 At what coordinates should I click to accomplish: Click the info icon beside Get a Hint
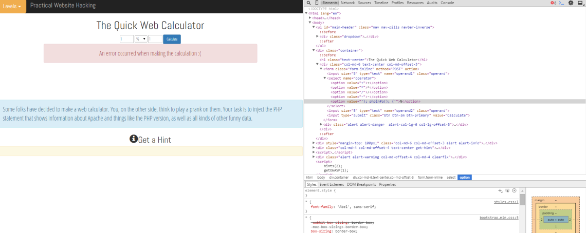(x=134, y=139)
